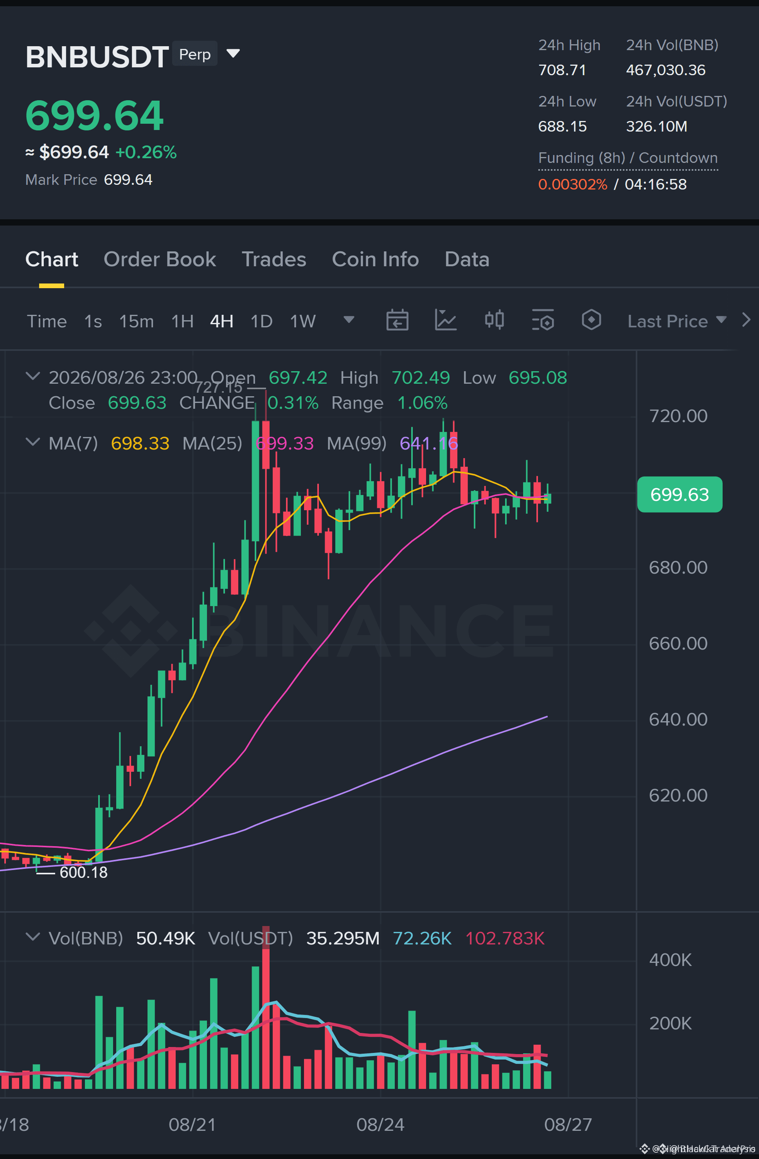Open the chart indicators icon
Screen dimensions: 759x1159
point(445,320)
